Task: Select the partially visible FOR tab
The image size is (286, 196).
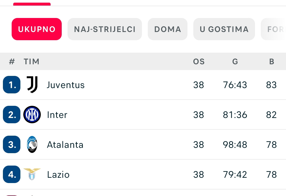Action: [274, 29]
